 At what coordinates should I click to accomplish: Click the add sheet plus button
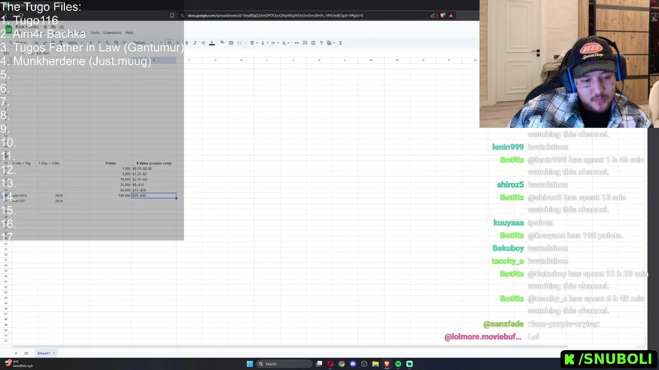pyautogui.click(x=15, y=353)
